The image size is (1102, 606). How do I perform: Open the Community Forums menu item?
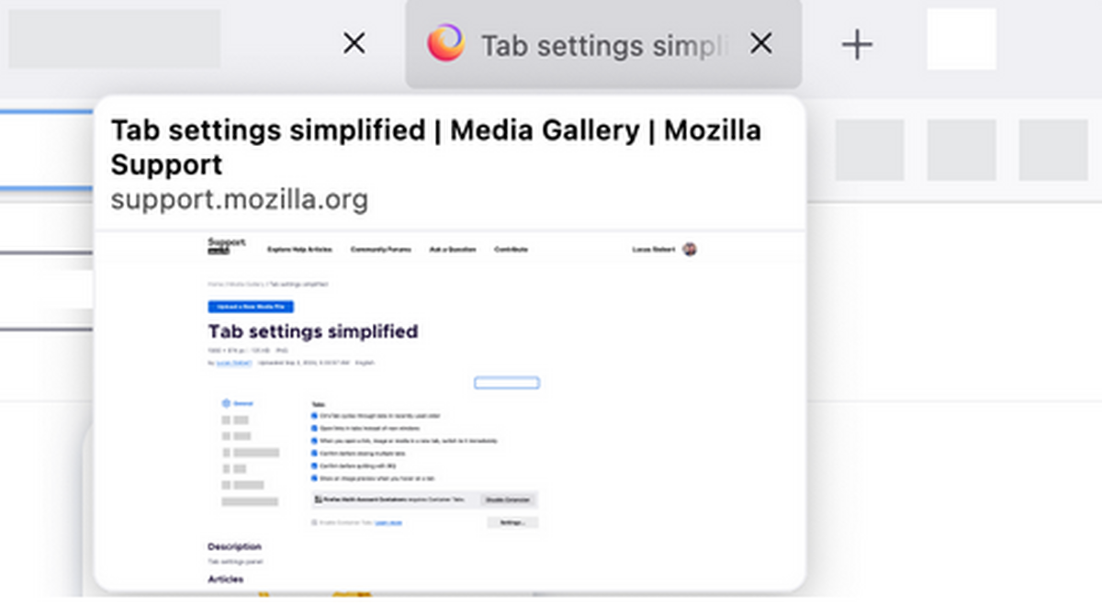coord(381,249)
